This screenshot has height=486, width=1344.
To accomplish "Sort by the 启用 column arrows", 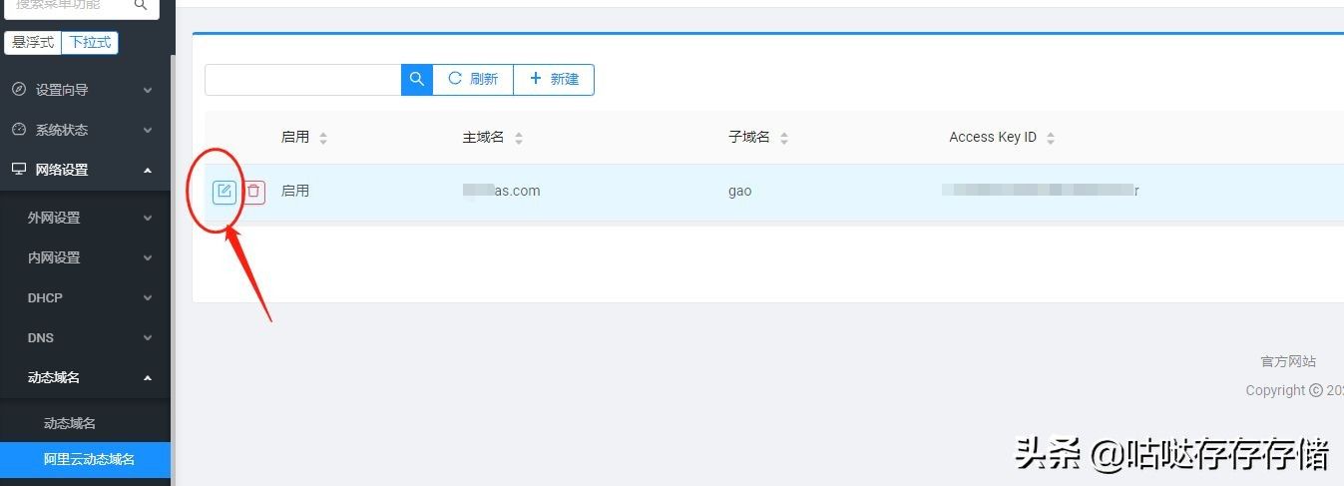I will (322, 138).
